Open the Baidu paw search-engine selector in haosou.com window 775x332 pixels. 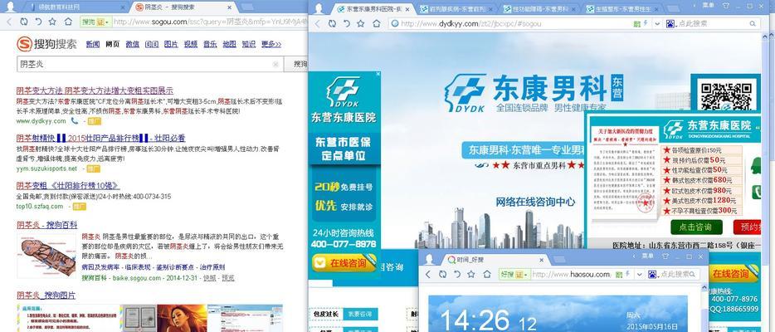(652, 274)
